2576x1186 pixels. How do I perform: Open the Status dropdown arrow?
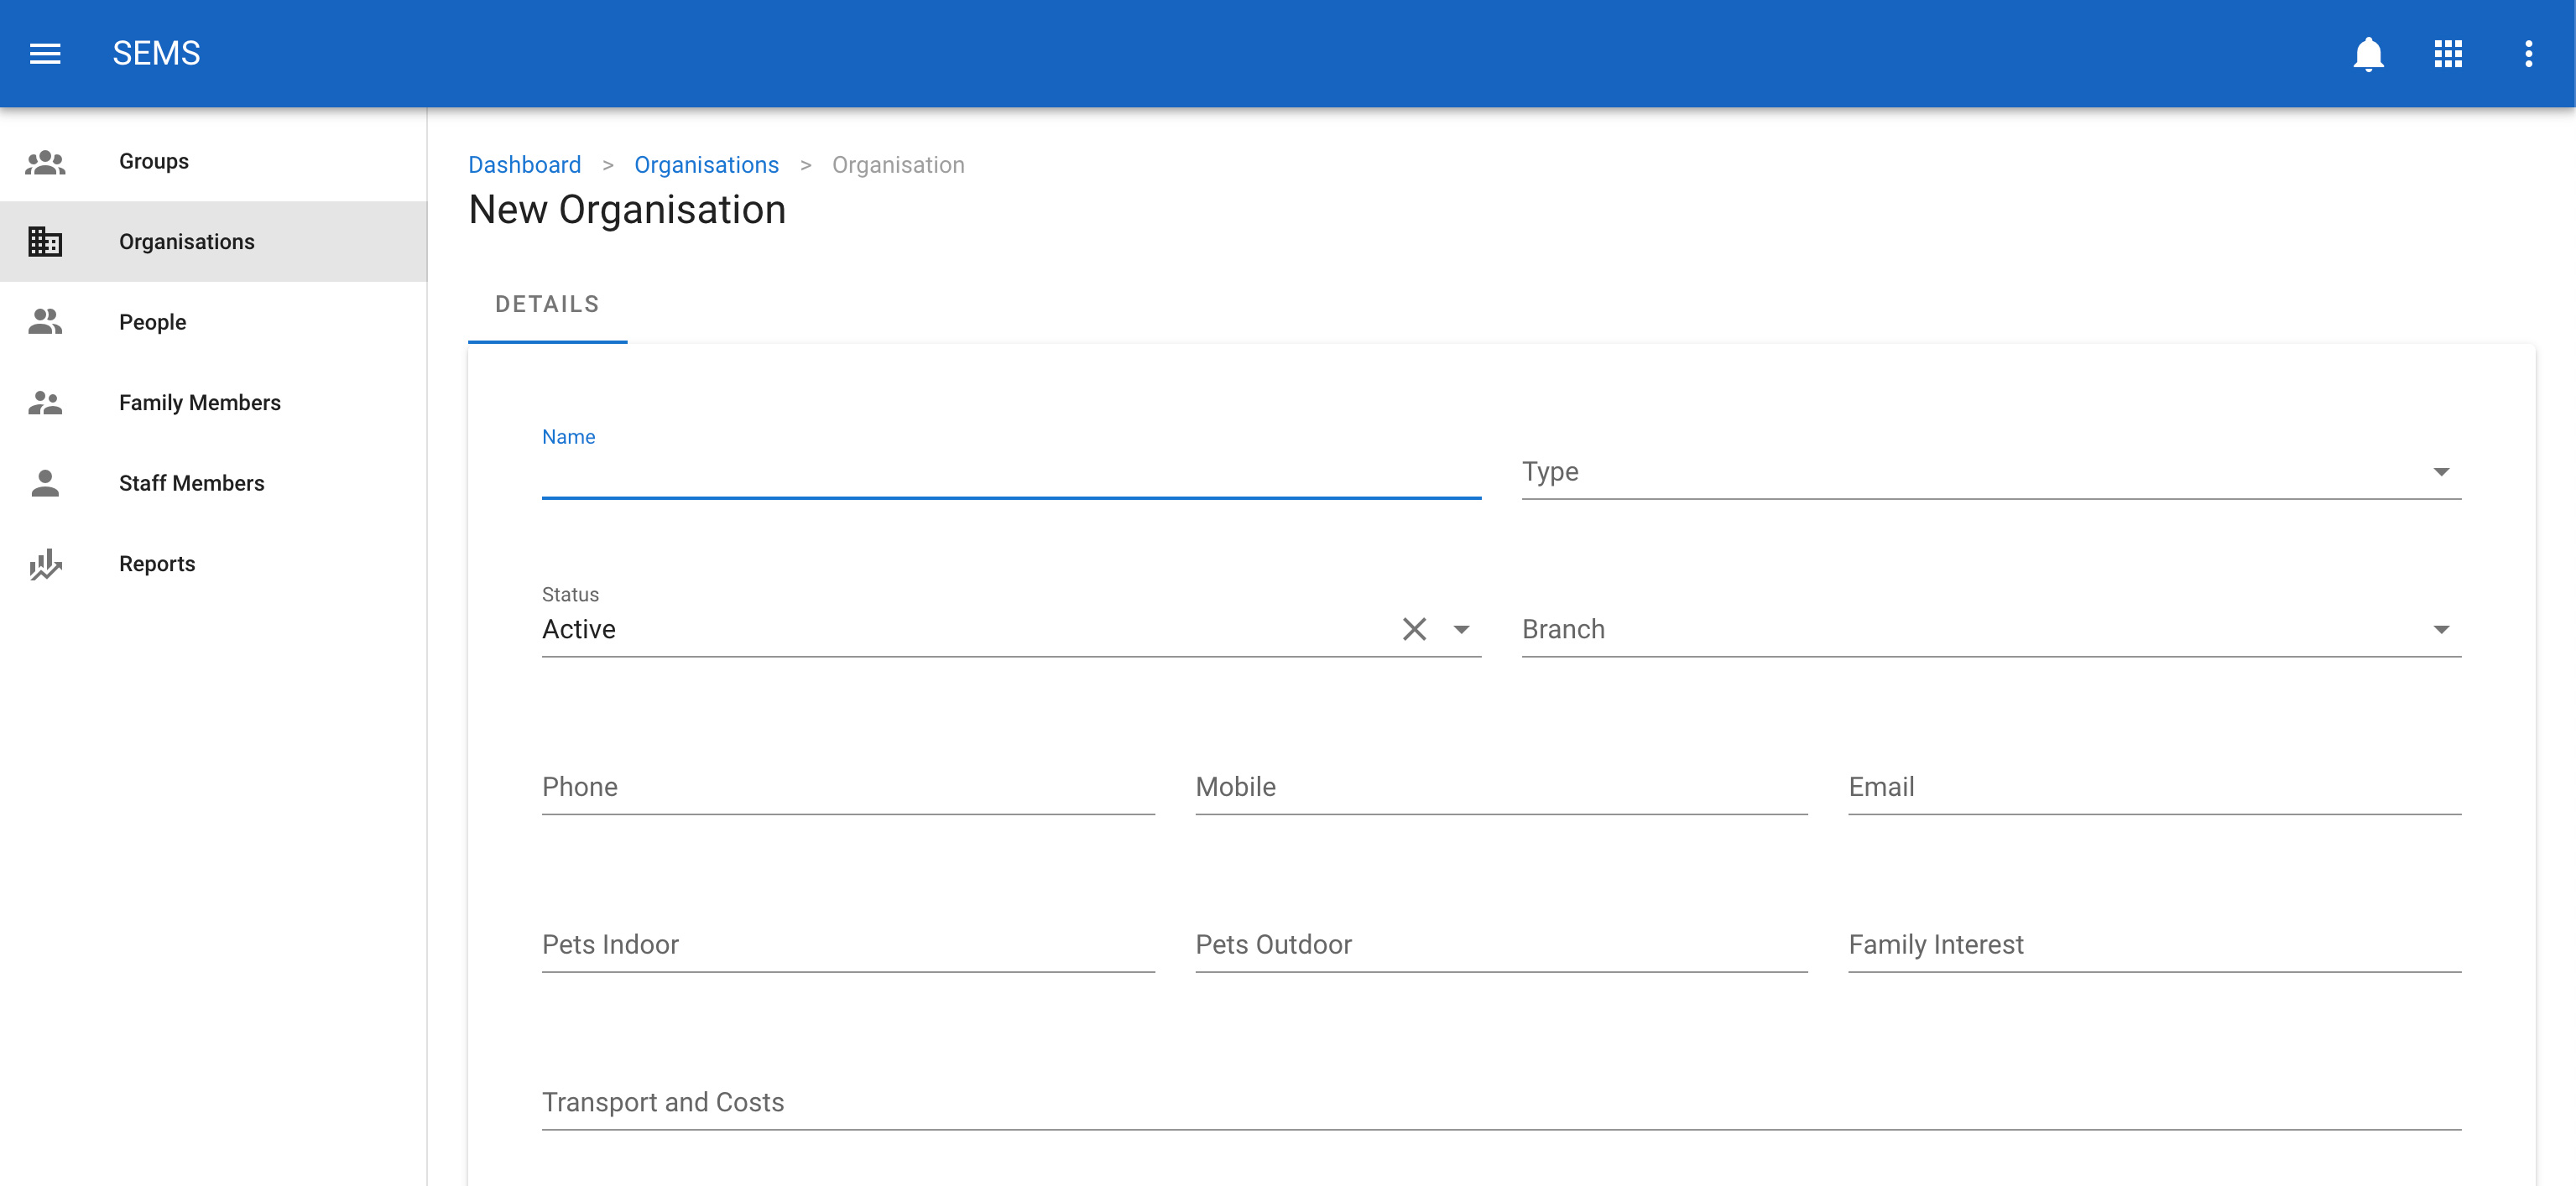tap(1461, 630)
